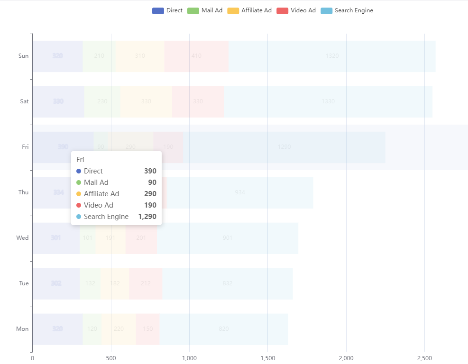
Task: Select the Sun search engine bar segment
Action: pyautogui.click(x=332, y=56)
